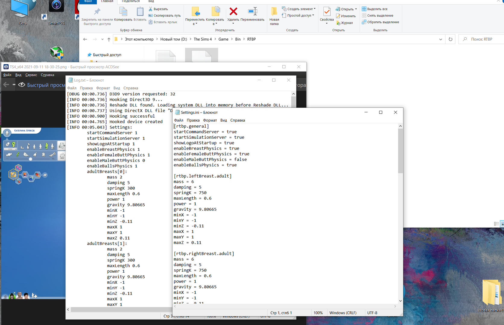Open Файл menu in Settings.ini Notepad

point(179,120)
